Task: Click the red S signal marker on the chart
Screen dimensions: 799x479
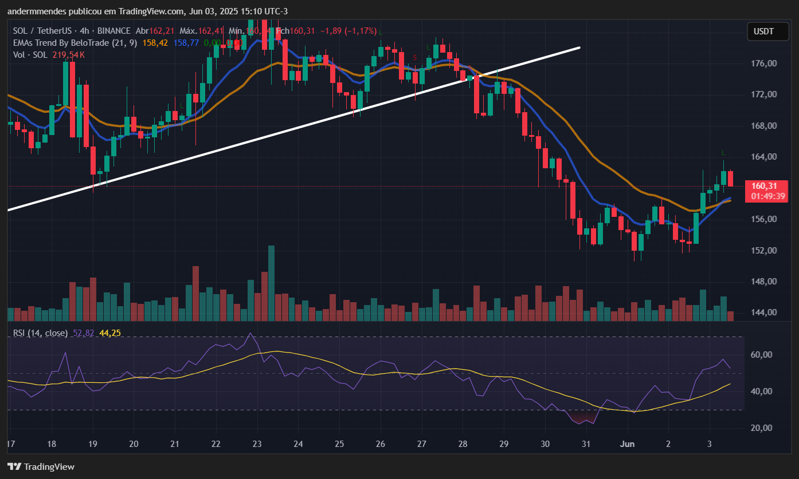Action: [x=415, y=58]
